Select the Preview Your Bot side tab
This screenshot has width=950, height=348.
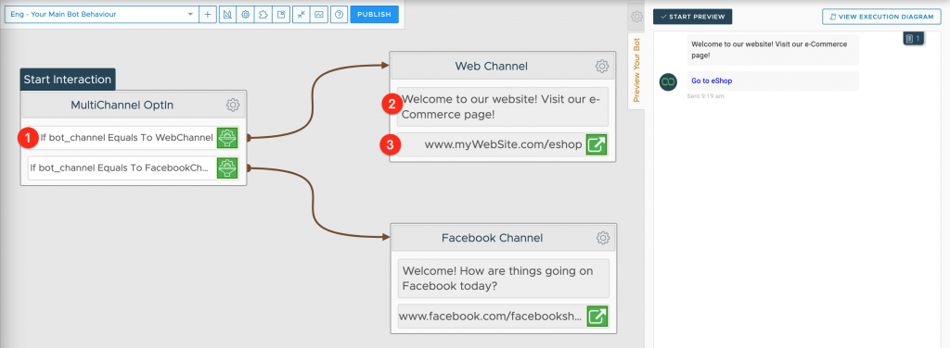636,70
